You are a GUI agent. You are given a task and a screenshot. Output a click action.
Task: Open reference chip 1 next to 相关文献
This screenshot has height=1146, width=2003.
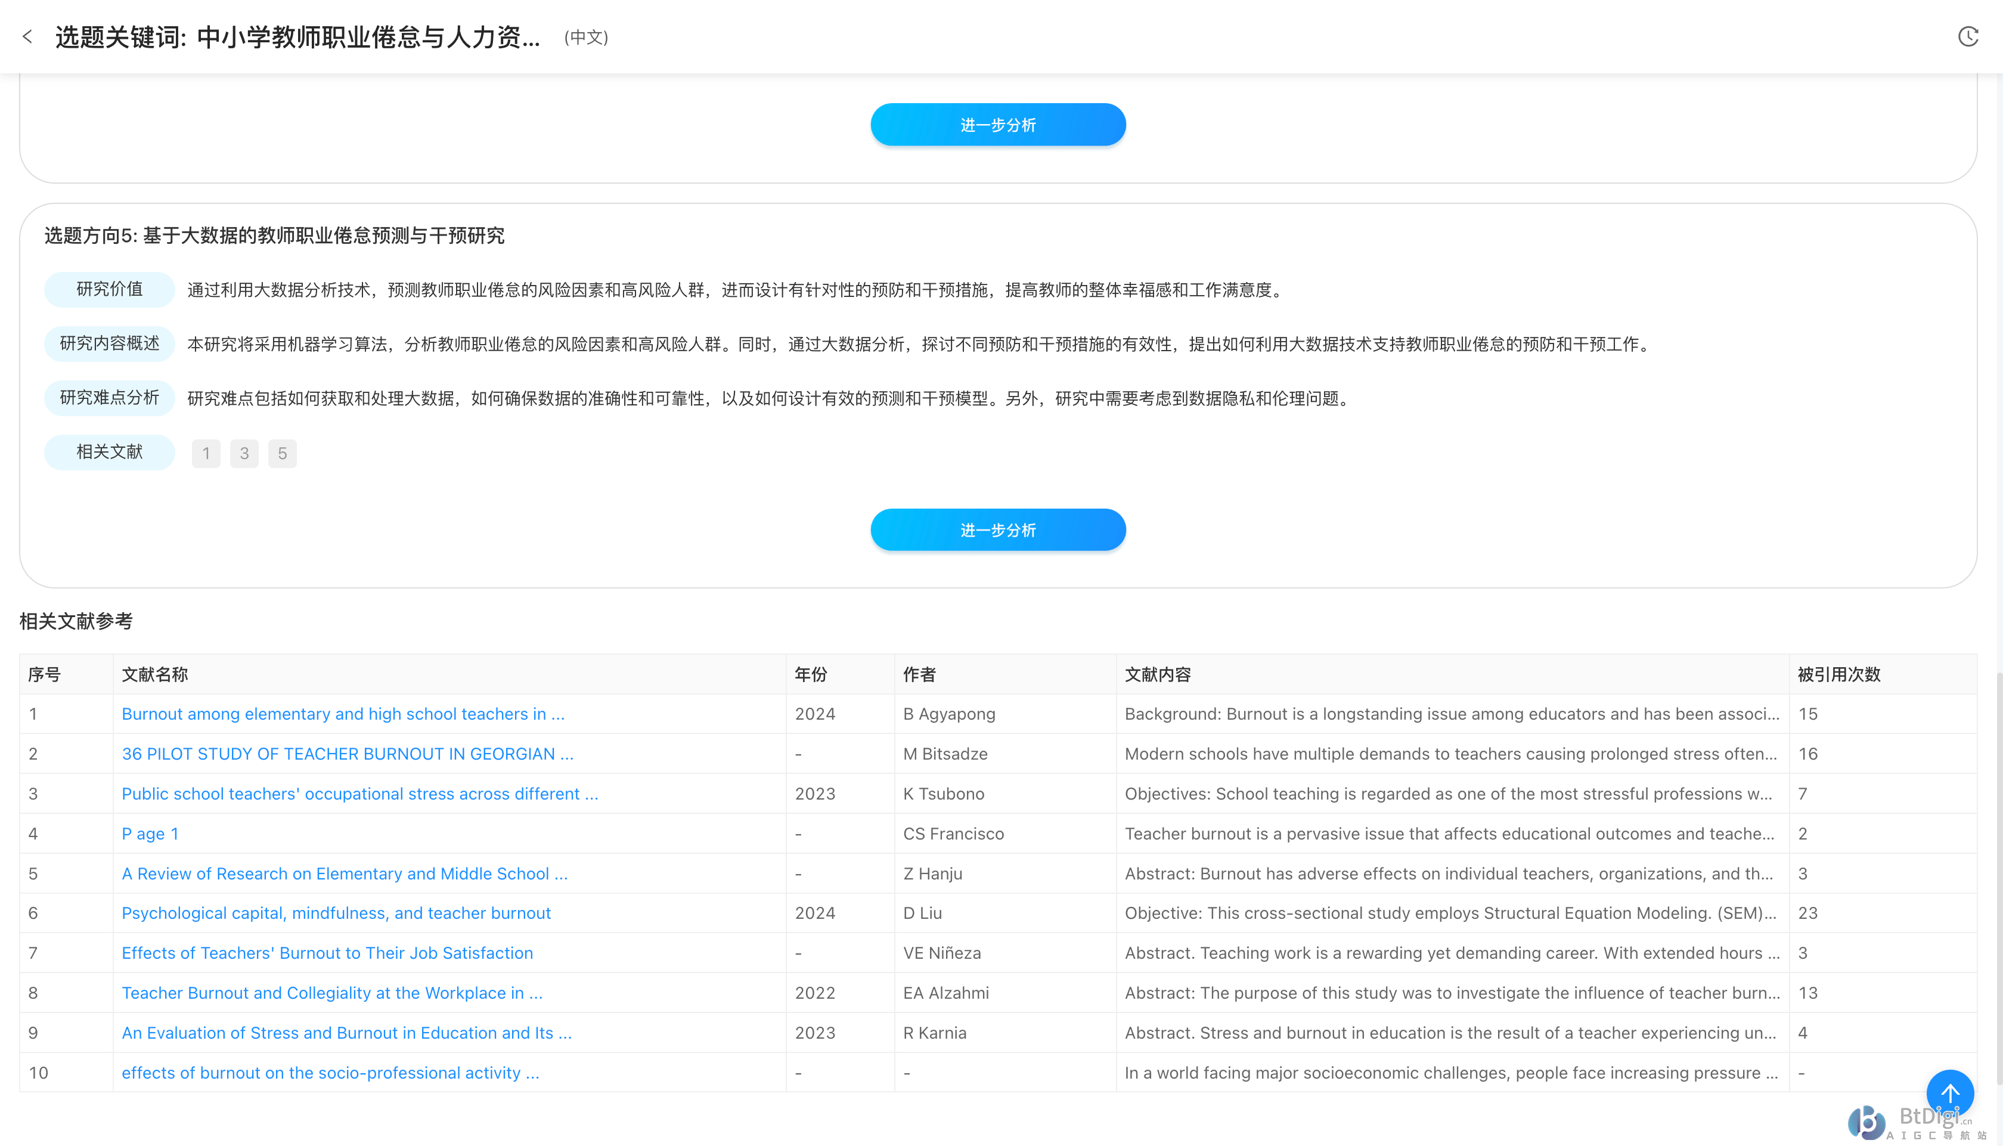pos(205,453)
